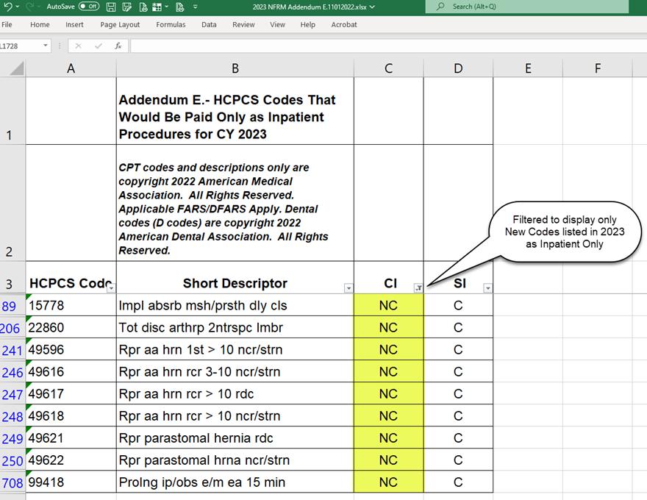Open the Page Layout tab
This screenshot has width=647, height=500.
[x=120, y=25]
